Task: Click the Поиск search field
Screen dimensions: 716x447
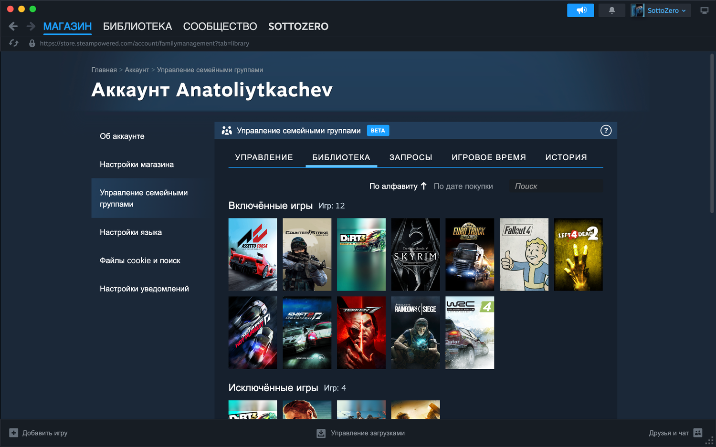Action: point(556,186)
